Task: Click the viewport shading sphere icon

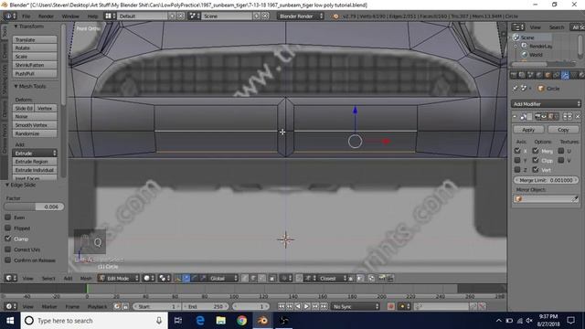Action: (148, 278)
